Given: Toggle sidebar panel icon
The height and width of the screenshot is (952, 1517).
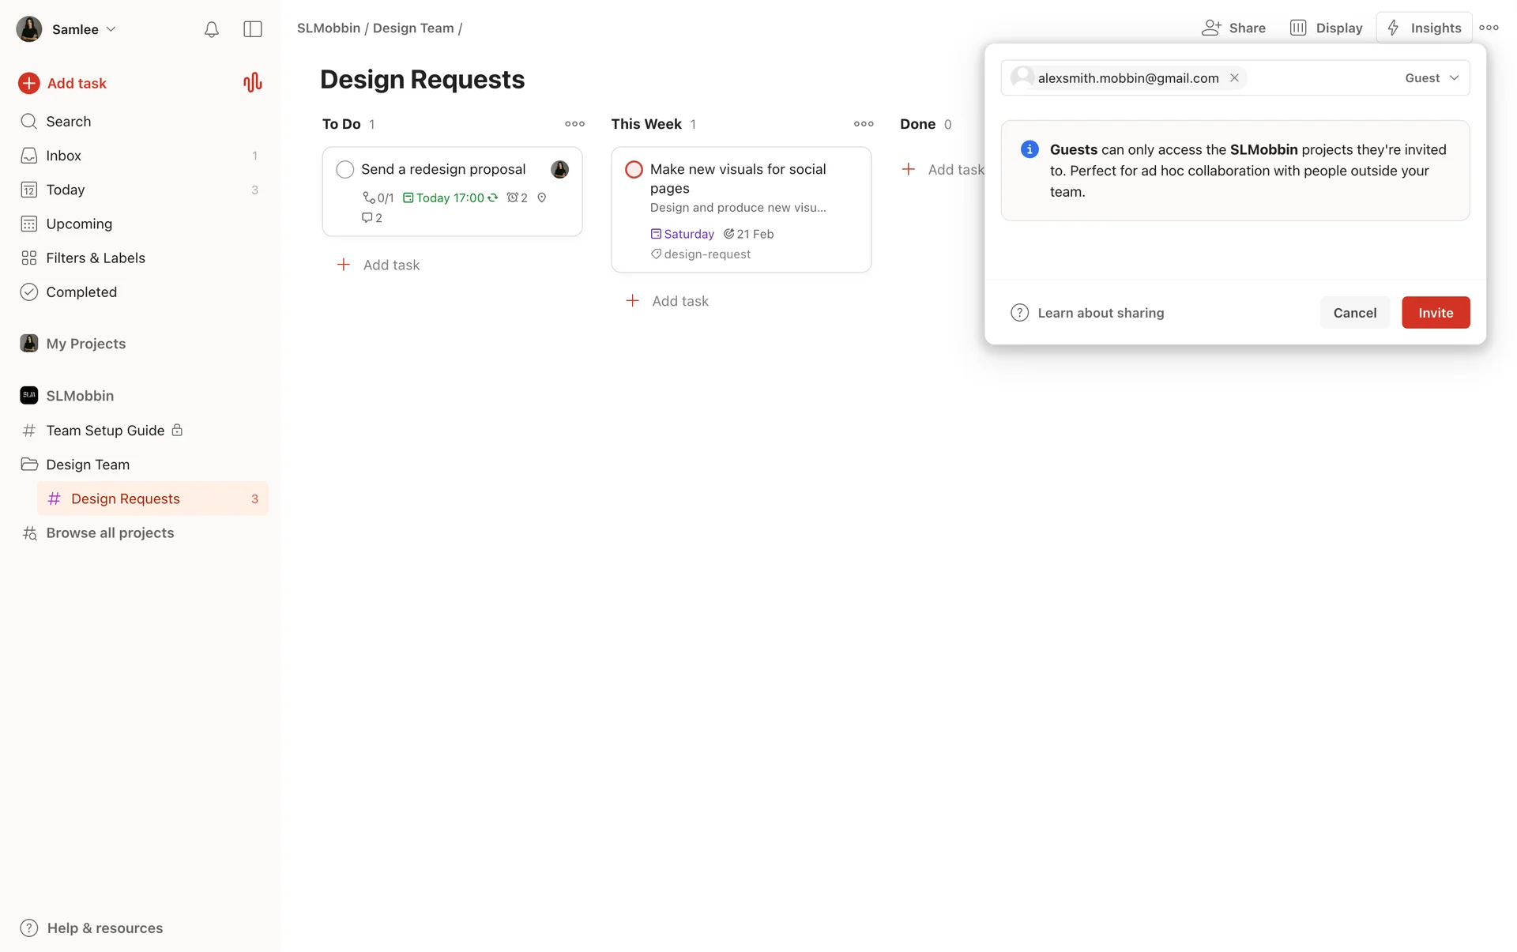Looking at the screenshot, I should coord(253,29).
